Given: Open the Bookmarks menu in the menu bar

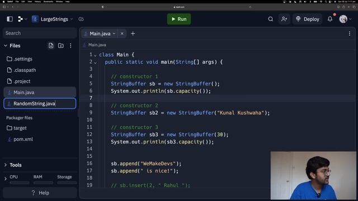Looking at the screenshot, I should tap(48, 1).
